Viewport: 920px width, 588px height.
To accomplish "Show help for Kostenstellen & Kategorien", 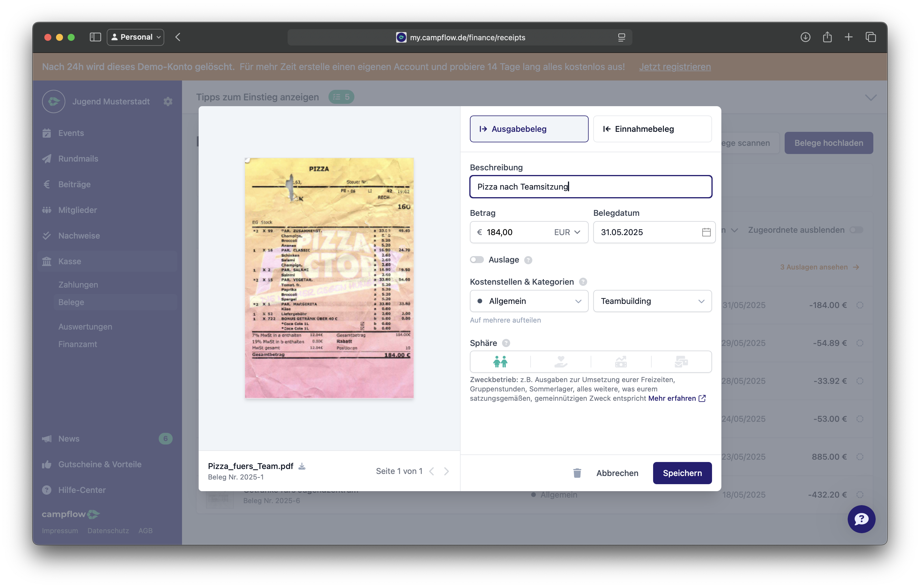I will coord(583,282).
